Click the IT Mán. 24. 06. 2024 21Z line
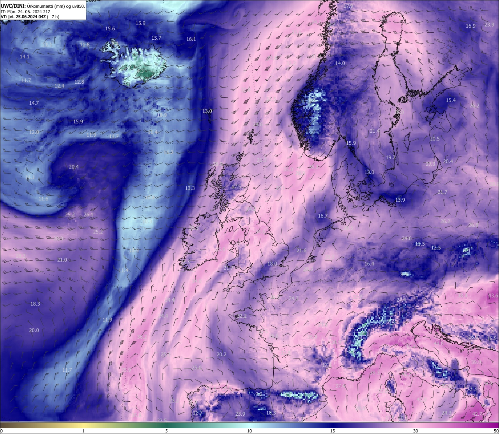 (25, 11)
